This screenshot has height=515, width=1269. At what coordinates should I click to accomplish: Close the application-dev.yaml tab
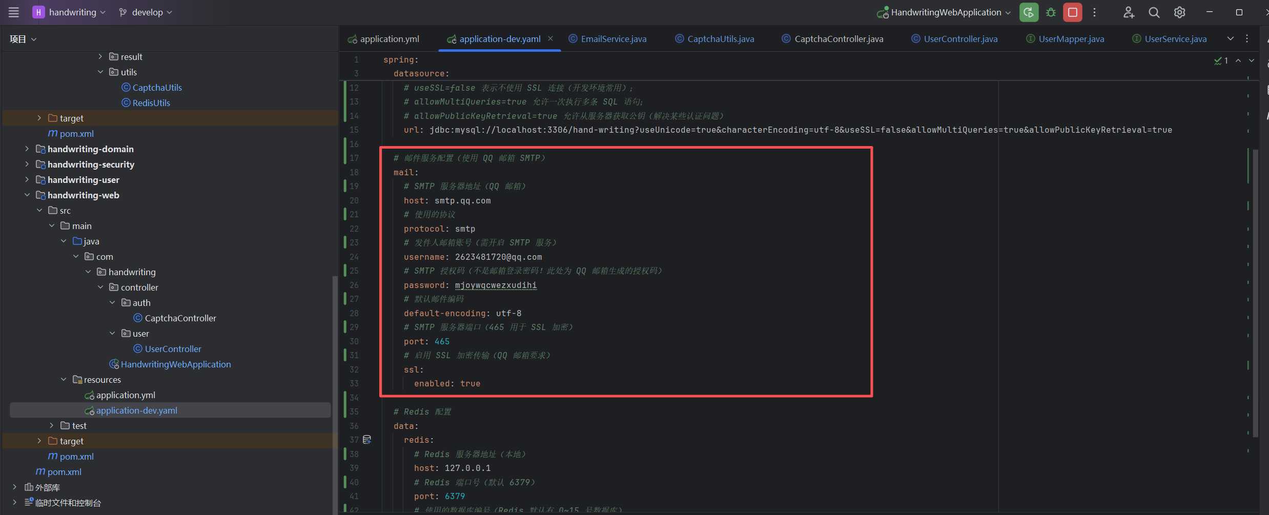(x=550, y=38)
